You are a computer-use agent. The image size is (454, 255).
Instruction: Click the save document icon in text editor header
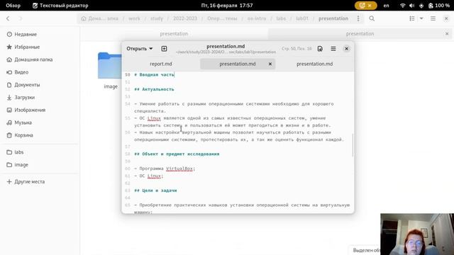point(320,49)
